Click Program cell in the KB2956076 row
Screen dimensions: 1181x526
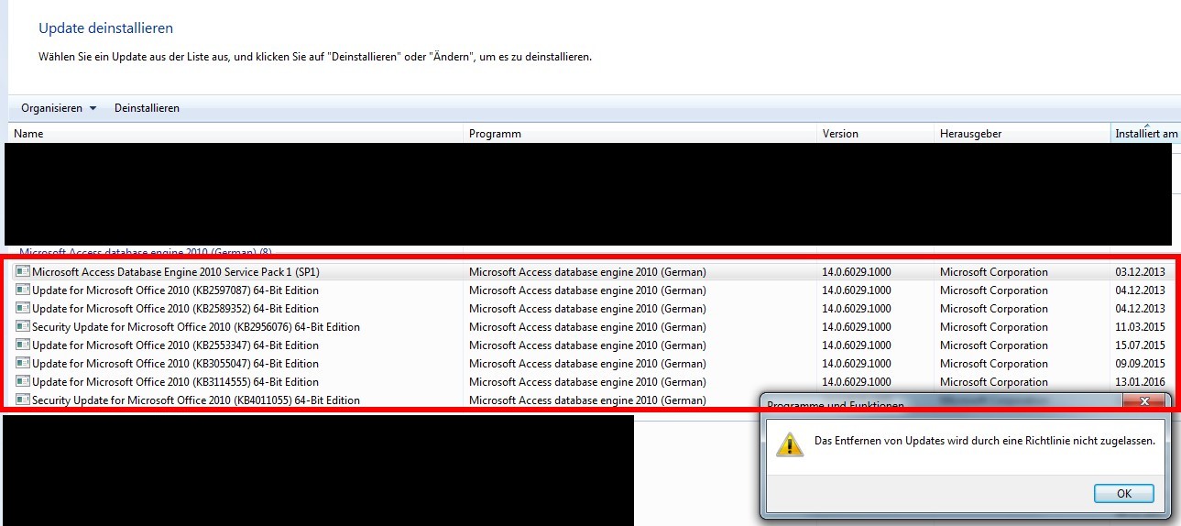[x=587, y=327]
